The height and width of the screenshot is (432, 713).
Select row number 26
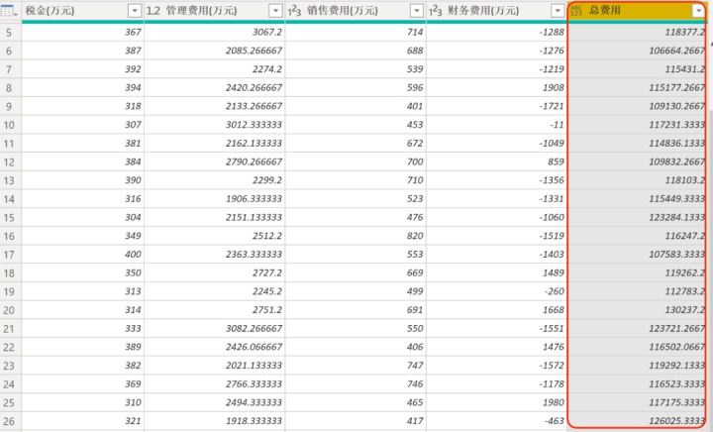(9, 421)
